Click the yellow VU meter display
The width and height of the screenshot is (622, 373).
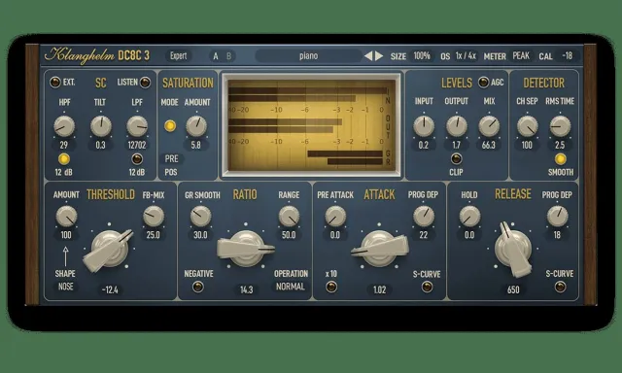(x=311, y=125)
